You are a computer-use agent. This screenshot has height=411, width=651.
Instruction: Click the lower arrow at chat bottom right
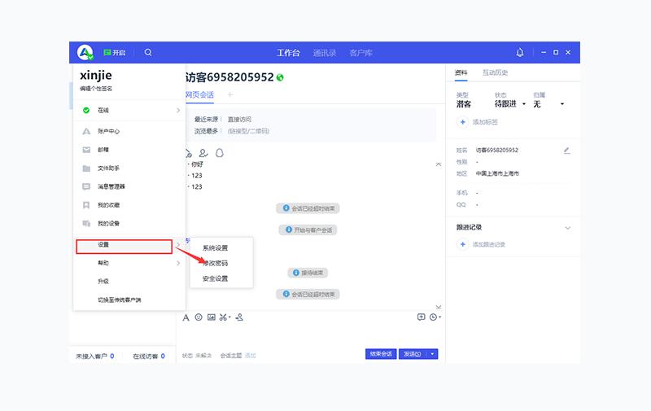click(x=439, y=307)
